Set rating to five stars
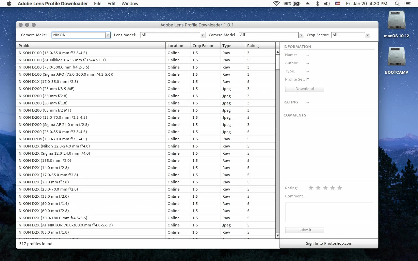The height and width of the screenshot is (261, 418). [x=340, y=188]
